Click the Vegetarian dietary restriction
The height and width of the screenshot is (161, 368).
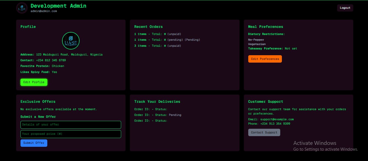click(257, 44)
